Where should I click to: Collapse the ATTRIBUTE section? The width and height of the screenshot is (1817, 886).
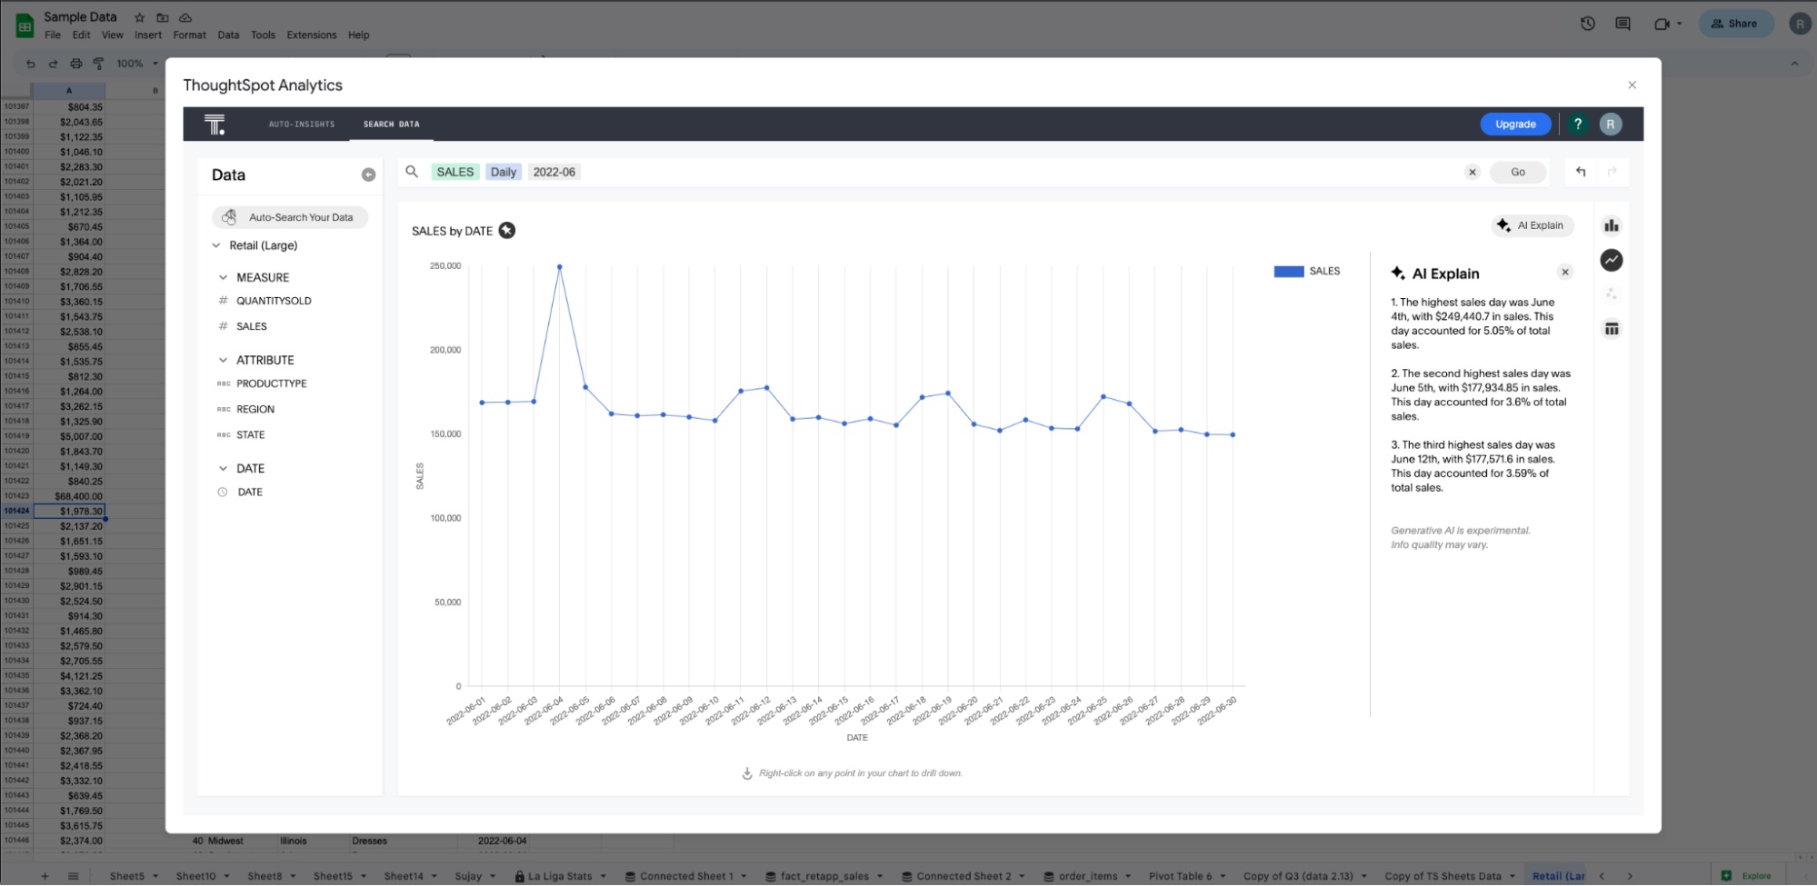click(223, 360)
